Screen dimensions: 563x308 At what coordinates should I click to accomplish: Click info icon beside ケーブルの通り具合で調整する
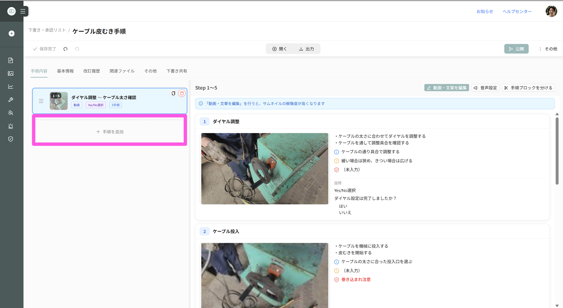[x=336, y=152]
